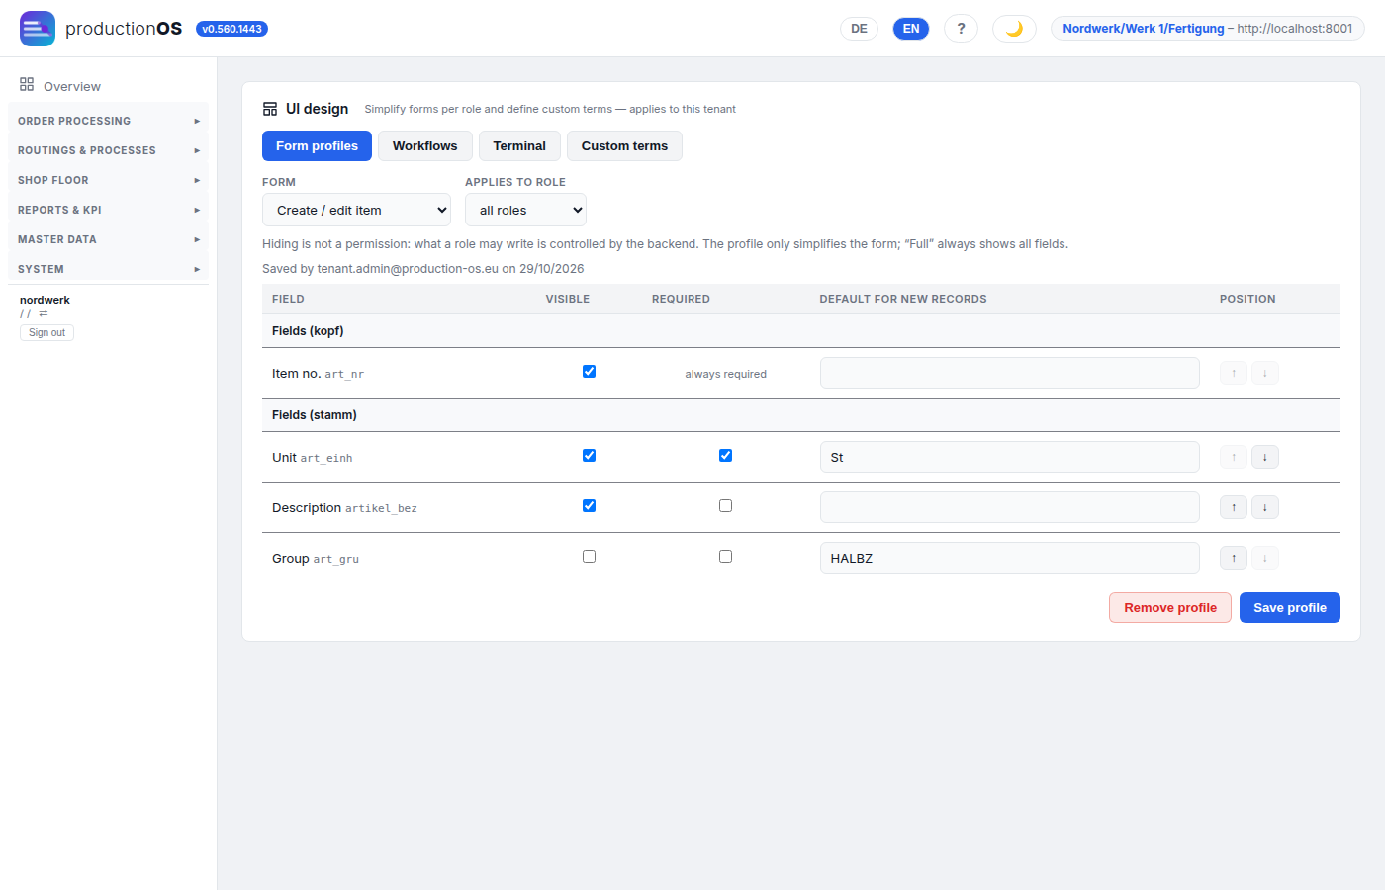Click Group default field containing HALBZ

click(x=1010, y=558)
